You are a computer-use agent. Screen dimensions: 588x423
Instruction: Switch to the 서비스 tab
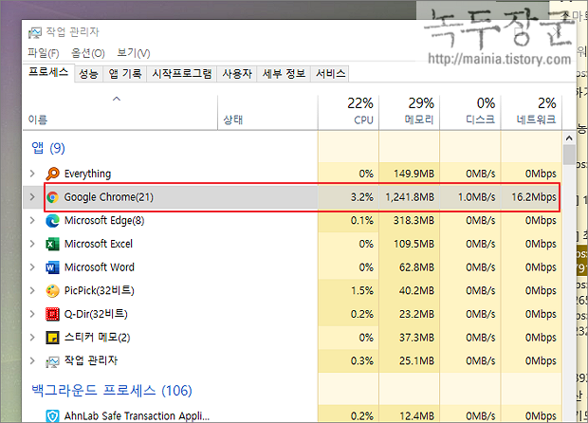tap(330, 73)
